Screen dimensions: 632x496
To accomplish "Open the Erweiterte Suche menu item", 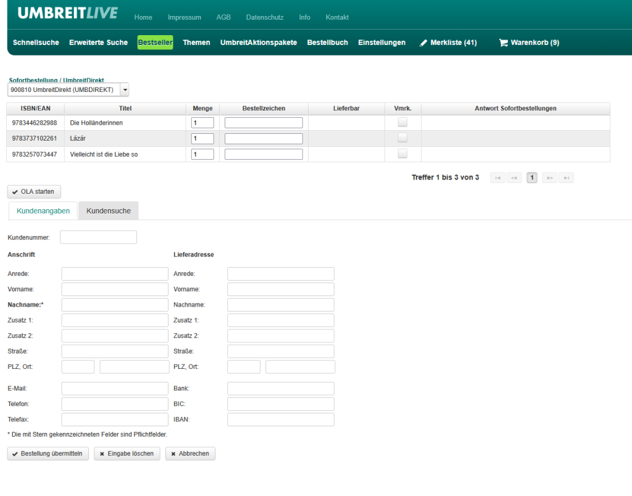I will pyautogui.click(x=98, y=43).
